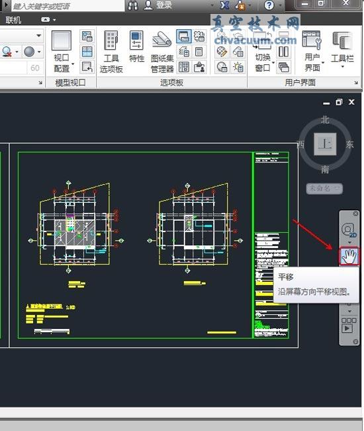Viewport: 364px width, 431px height.
Task: Close the navigation bar with its X
Action: pos(355,214)
